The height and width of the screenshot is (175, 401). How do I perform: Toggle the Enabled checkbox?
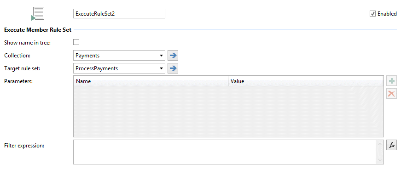tap(372, 14)
